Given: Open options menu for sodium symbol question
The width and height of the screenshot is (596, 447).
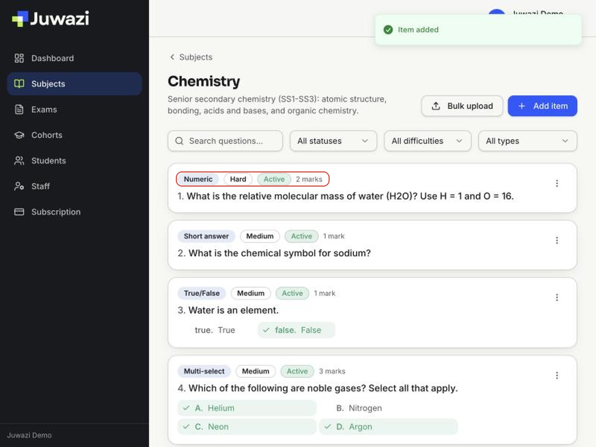Looking at the screenshot, I should [x=557, y=240].
